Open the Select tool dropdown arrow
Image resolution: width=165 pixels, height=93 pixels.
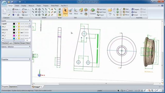click(x=65, y=16)
